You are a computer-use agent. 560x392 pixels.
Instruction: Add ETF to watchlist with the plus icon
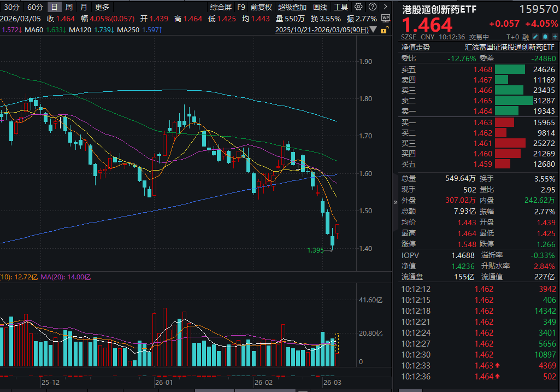pyautogui.click(x=556, y=36)
